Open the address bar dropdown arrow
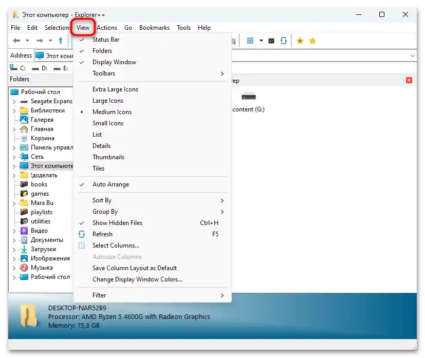The width and height of the screenshot is (425, 358). pyautogui.click(x=414, y=55)
